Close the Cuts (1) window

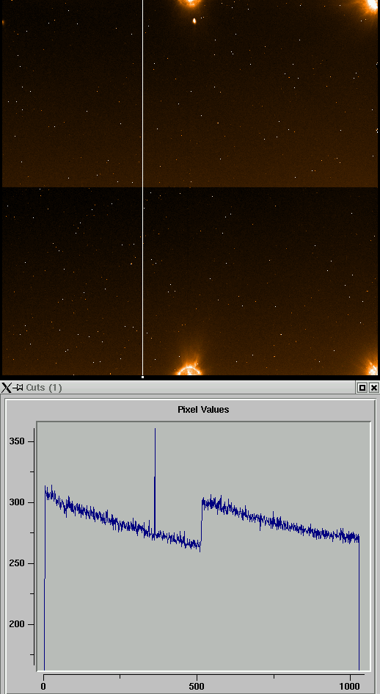click(374, 388)
